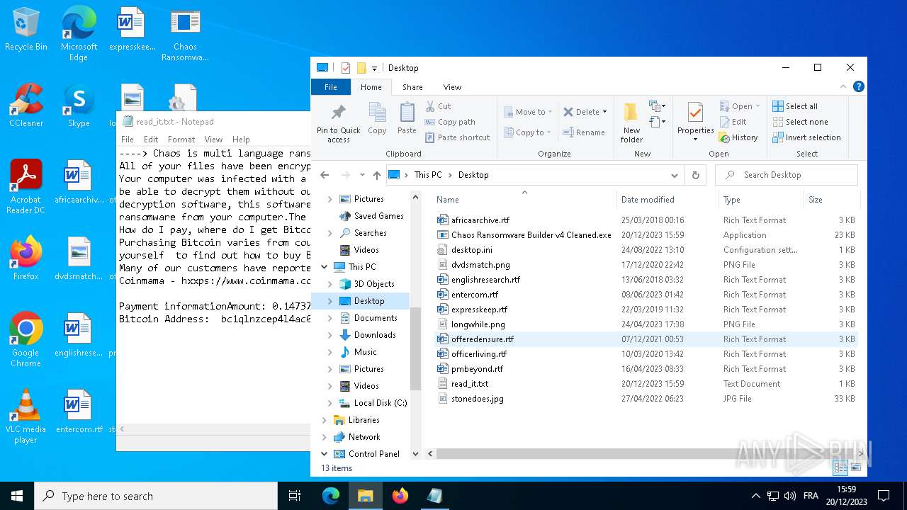Open Notepad Help menu

(241, 140)
